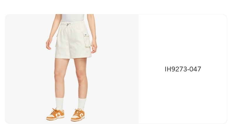232x124 pixels.
Task: Click the bottom hem of the shorts
Action: pos(73,57)
